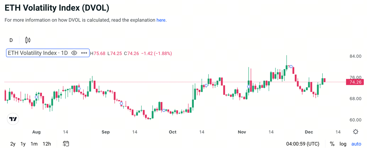Click the ETH Volatility Index 1D legend title
The width and height of the screenshot is (367, 148).
(38, 53)
